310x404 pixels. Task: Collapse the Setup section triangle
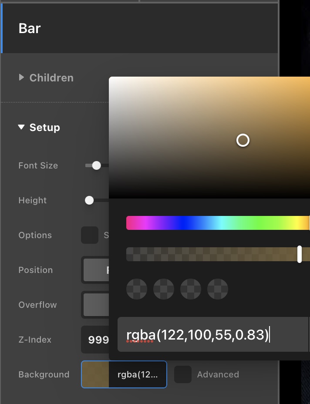click(21, 128)
